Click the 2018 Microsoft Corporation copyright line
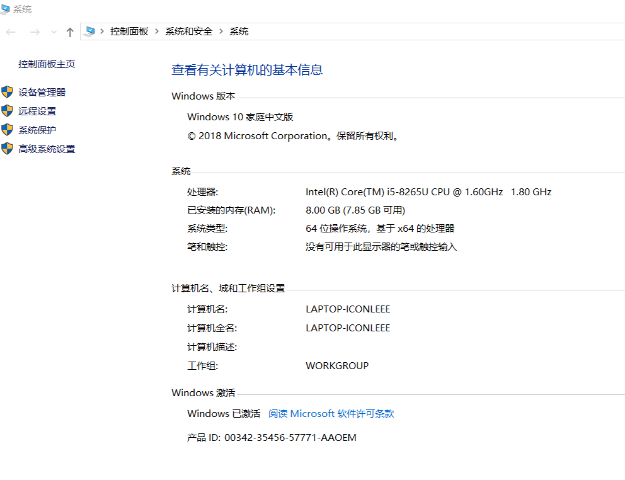The image size is (625, 480). pyautogui.click(x=293, y=136)
